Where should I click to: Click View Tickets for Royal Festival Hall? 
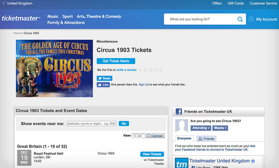(x=152, y=154)
